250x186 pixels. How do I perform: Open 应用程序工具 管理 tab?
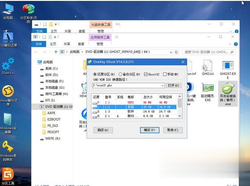pos(100,44)
